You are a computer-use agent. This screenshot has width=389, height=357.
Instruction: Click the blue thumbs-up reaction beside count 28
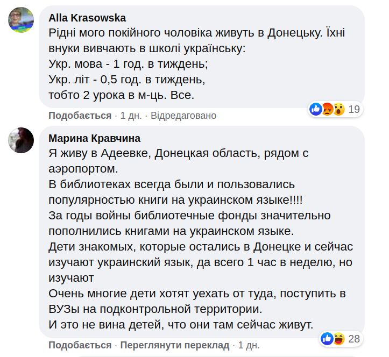tap(327, 339)
